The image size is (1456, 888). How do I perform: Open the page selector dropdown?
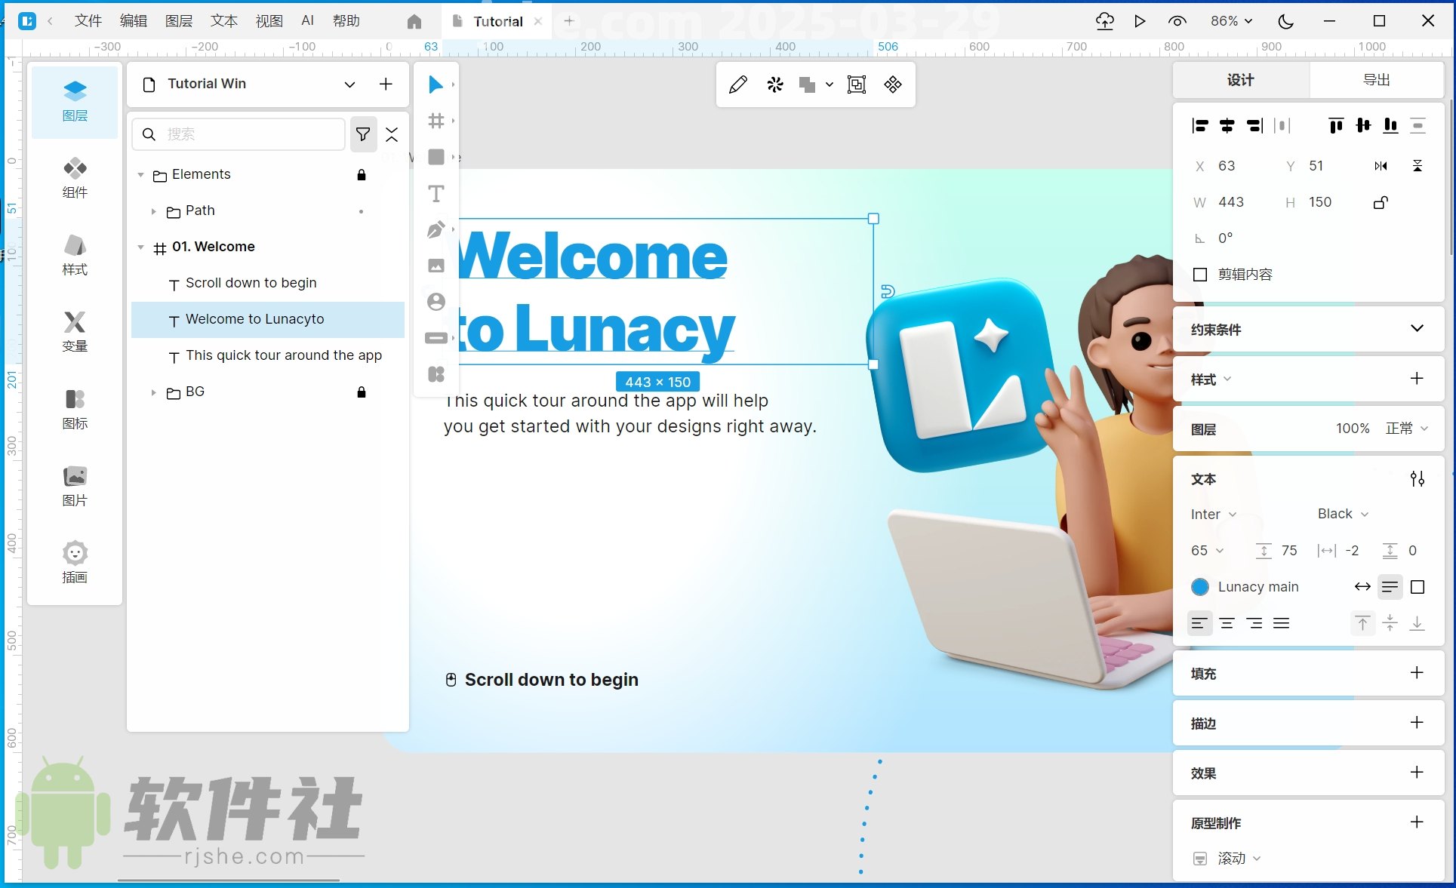(349, 84)
